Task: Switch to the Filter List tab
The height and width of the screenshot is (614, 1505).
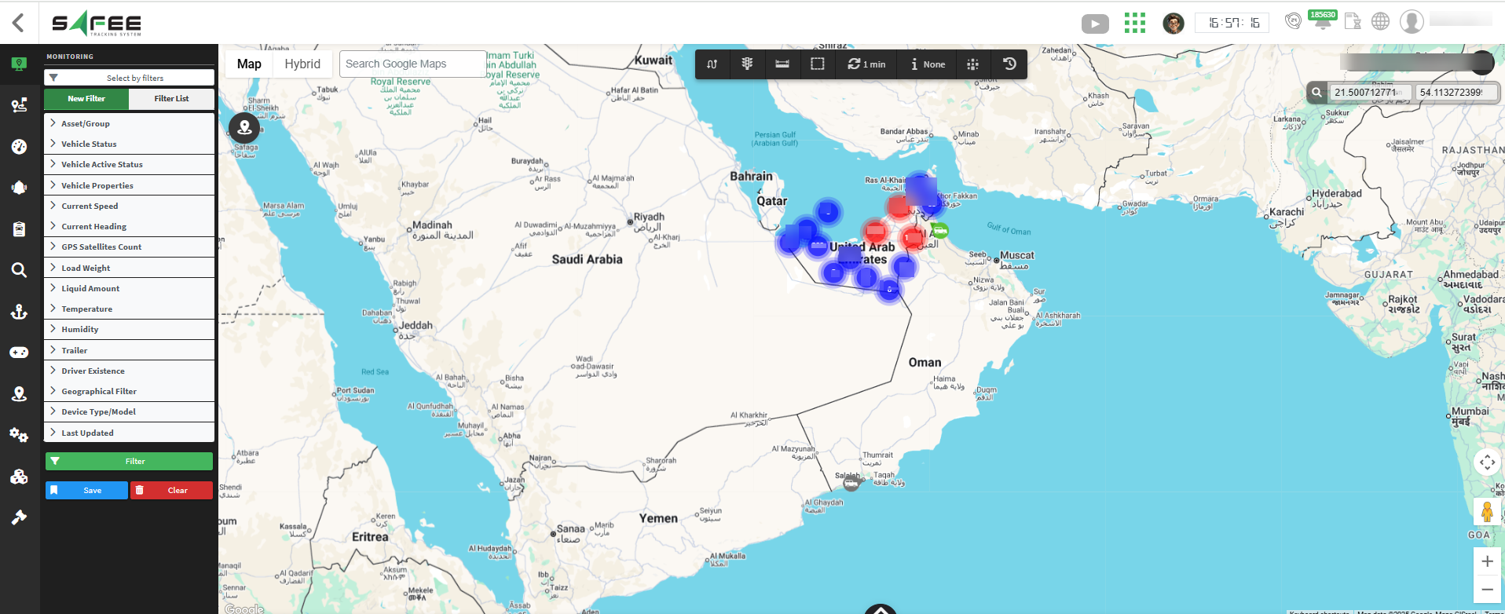Action: 171,99
